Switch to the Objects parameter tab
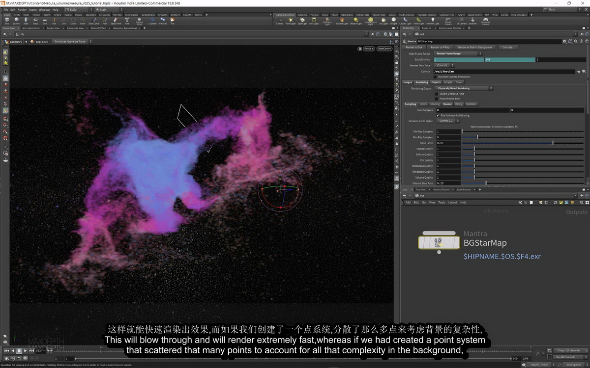 click(436, 82)
